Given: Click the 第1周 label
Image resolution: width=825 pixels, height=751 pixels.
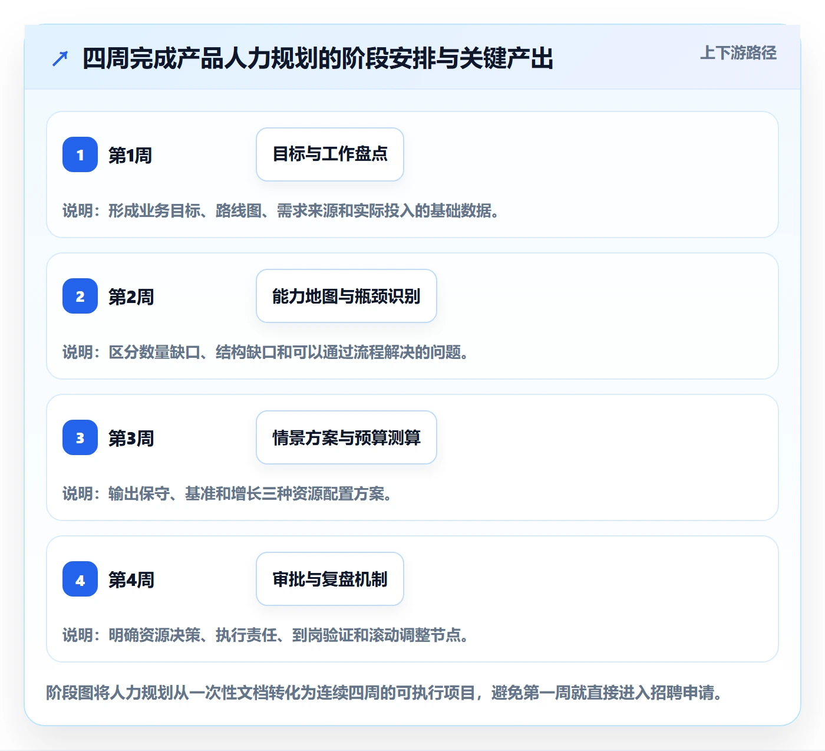Looking at the screenshot, I should tap(130, 155).
